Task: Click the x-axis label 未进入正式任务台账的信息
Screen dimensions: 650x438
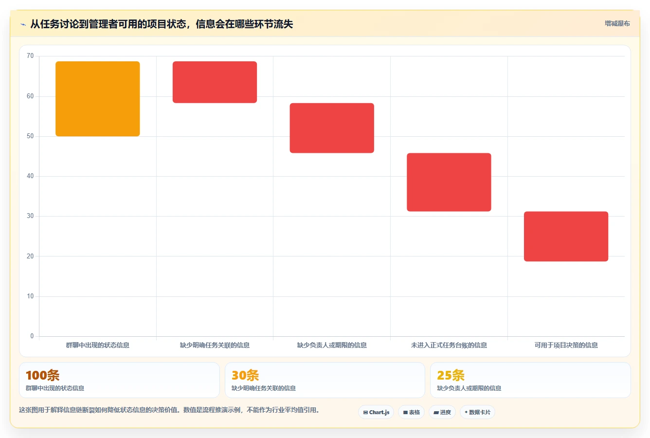Action: tap(449, 345)
